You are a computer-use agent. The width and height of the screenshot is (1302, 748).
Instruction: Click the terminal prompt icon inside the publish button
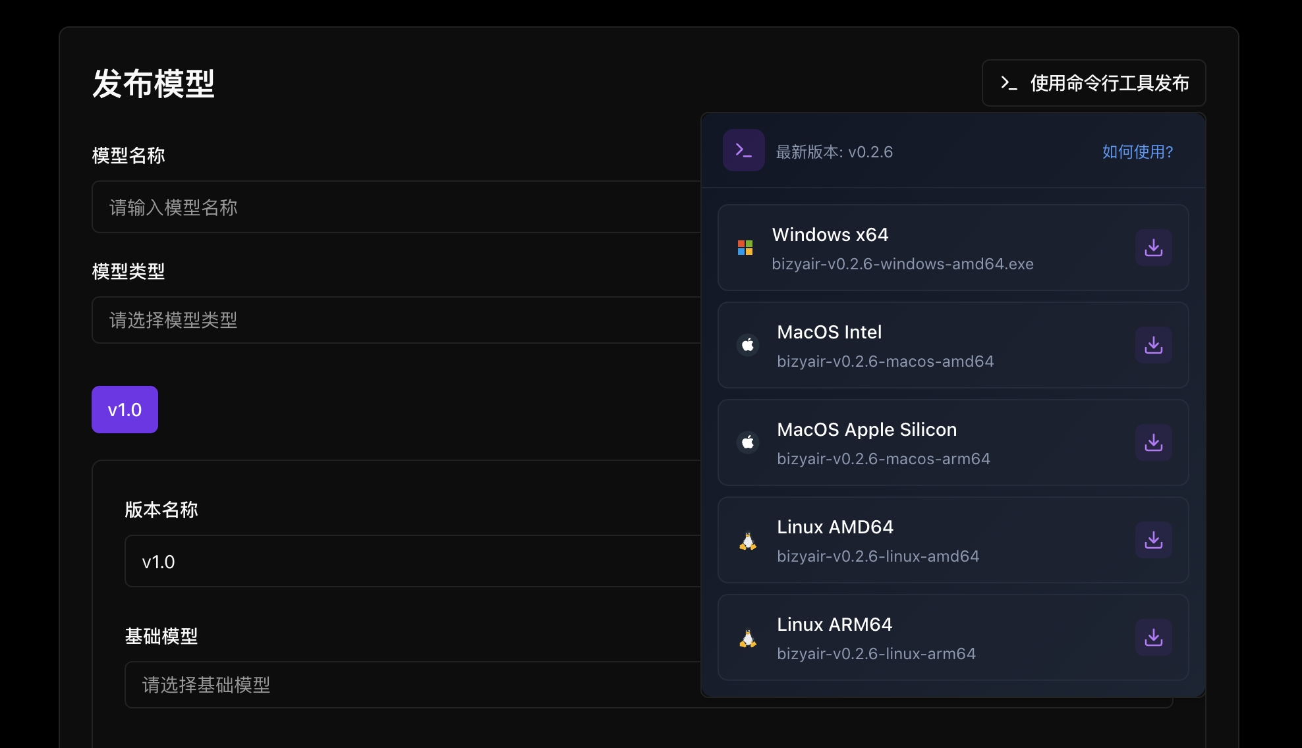click(1009, 83)
